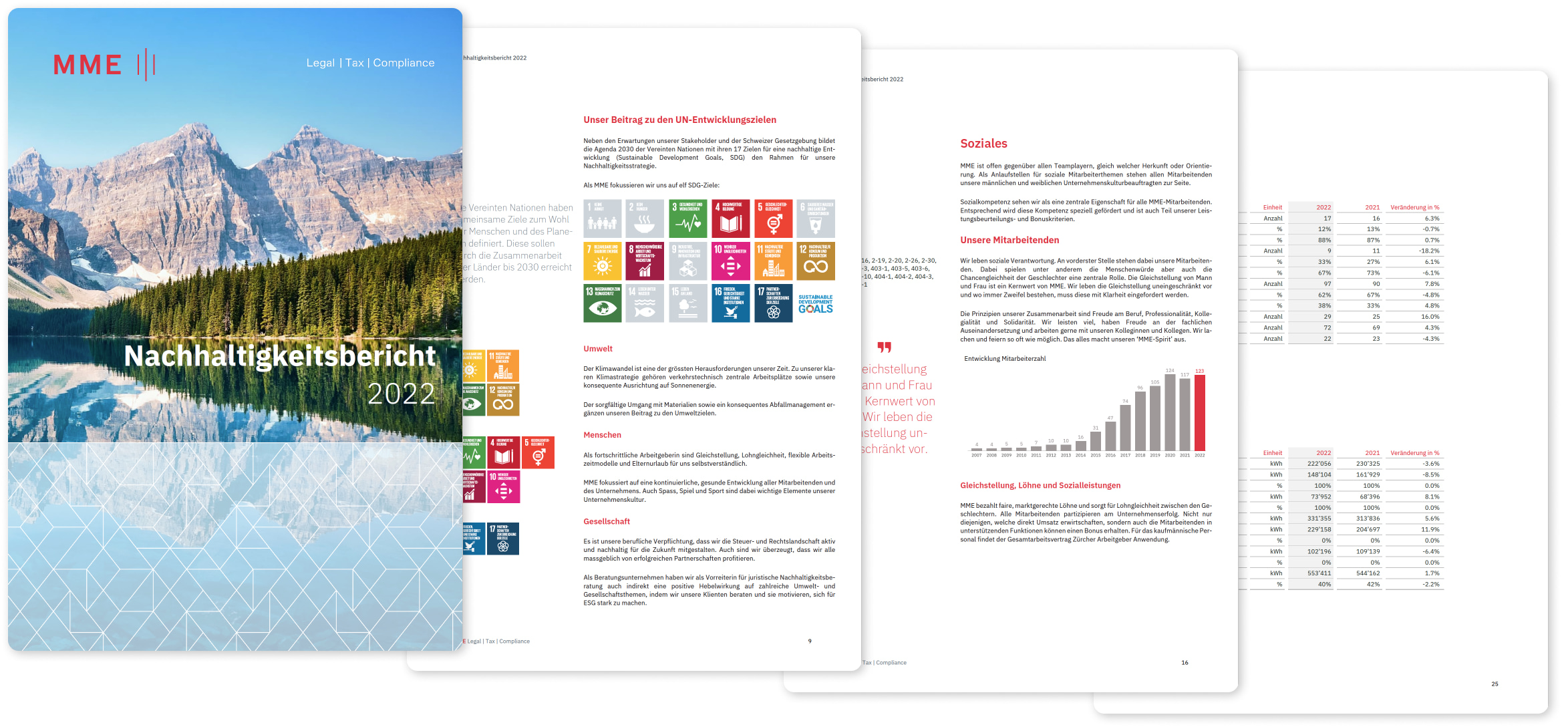The image size is (1562, 727).
Task: Jump to the Menschen section heading
Action: 602,435
